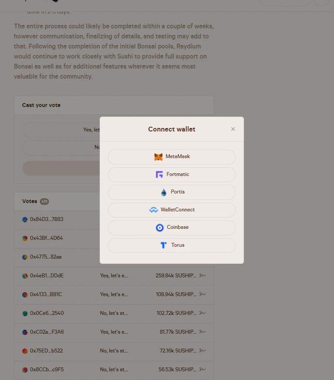
Task: Open voter address 0x4eB1...DDdE
Action: [46, 276]
